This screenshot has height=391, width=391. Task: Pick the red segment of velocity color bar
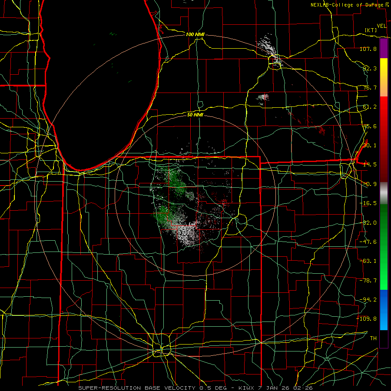[384, 139]
